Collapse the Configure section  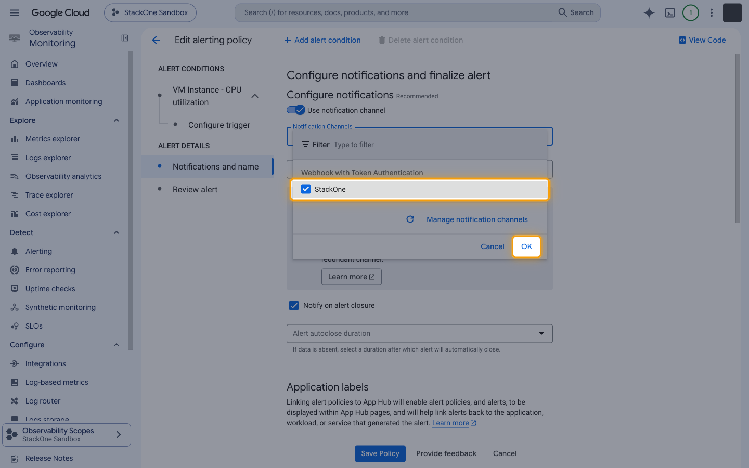pos(117,345)
